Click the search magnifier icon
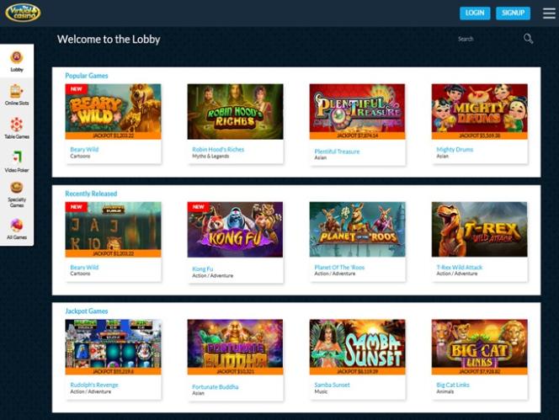This screenshot has width=559, height=420. [529, 39]
